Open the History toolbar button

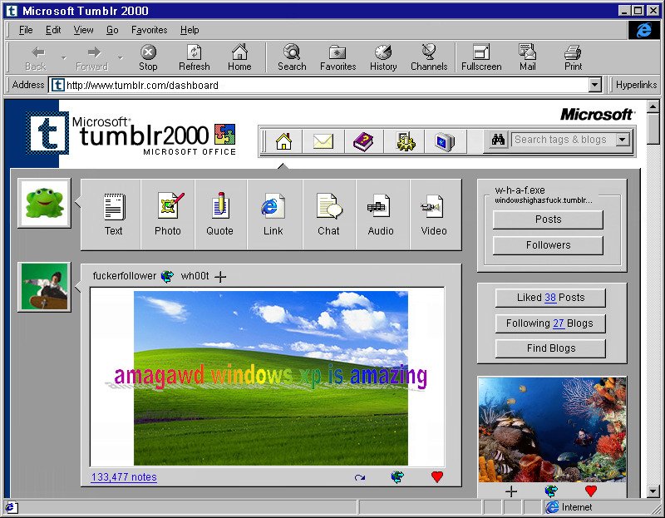point(383,57)
